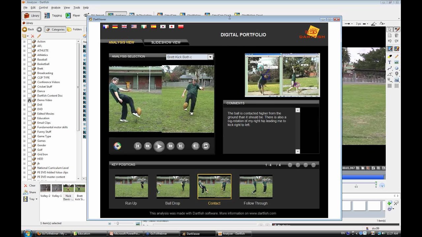Clear the tray items
Screen dimensions: 422x237
click(29, 186)
